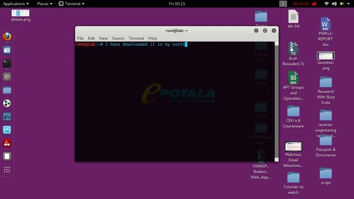Image resolution: width=354 pixels, height=199 pixels.
Task: Click scrollbar up arrow in terminal
Action: [x=277, y=44]
